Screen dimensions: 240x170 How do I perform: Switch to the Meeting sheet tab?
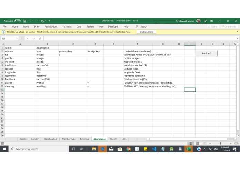pyautogui.click(x=85, y=139)
